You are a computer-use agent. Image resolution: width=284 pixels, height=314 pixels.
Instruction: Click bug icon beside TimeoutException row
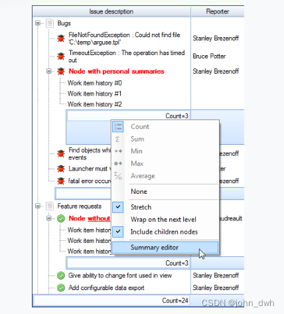point(61,56)
